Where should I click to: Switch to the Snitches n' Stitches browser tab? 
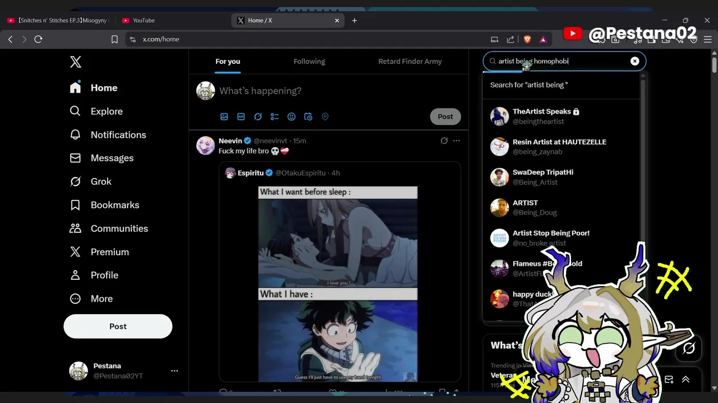(58, 20)
